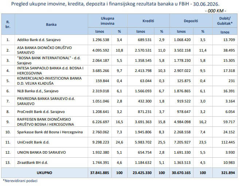This screenshot has height=186, width=239.
Task: Click the Banka column header
Action: pos(51,24)
